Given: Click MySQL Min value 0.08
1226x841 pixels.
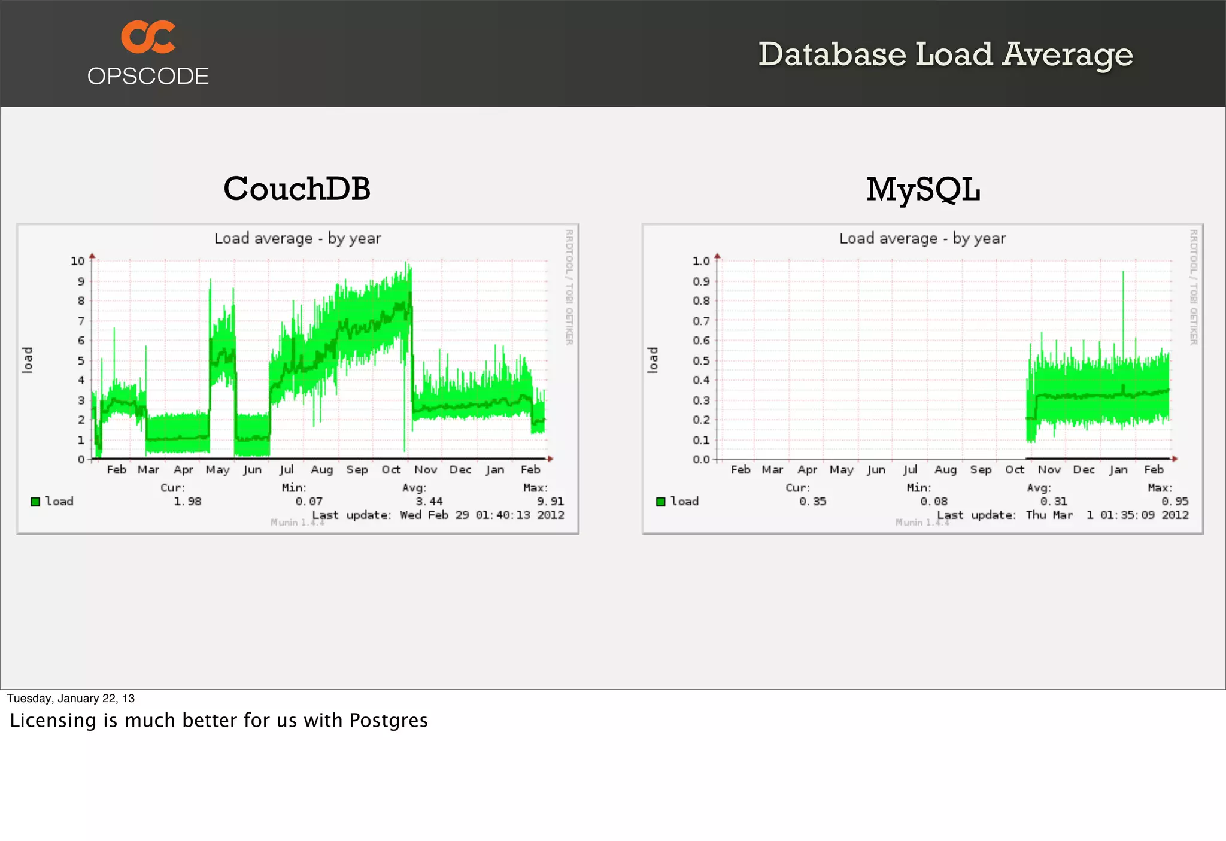Looking at the screenshot, I should point(934,502).
